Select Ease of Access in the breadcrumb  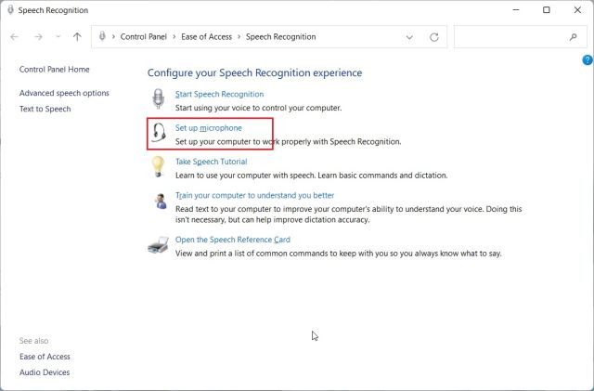click(x=206, y=37)
